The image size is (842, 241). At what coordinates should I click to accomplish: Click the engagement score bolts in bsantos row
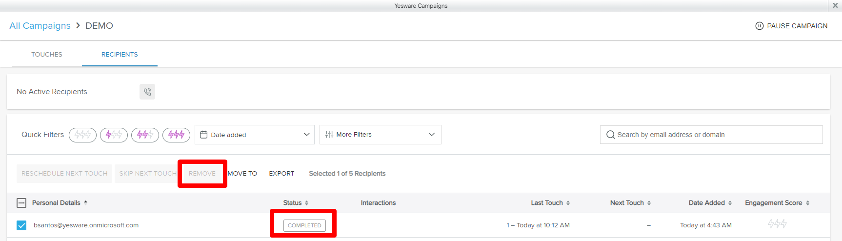click(777, 224)
